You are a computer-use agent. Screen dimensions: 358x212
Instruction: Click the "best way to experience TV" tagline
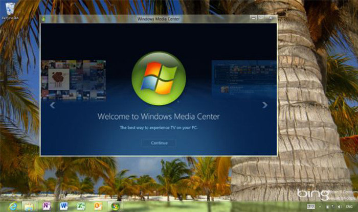point(159,128)
